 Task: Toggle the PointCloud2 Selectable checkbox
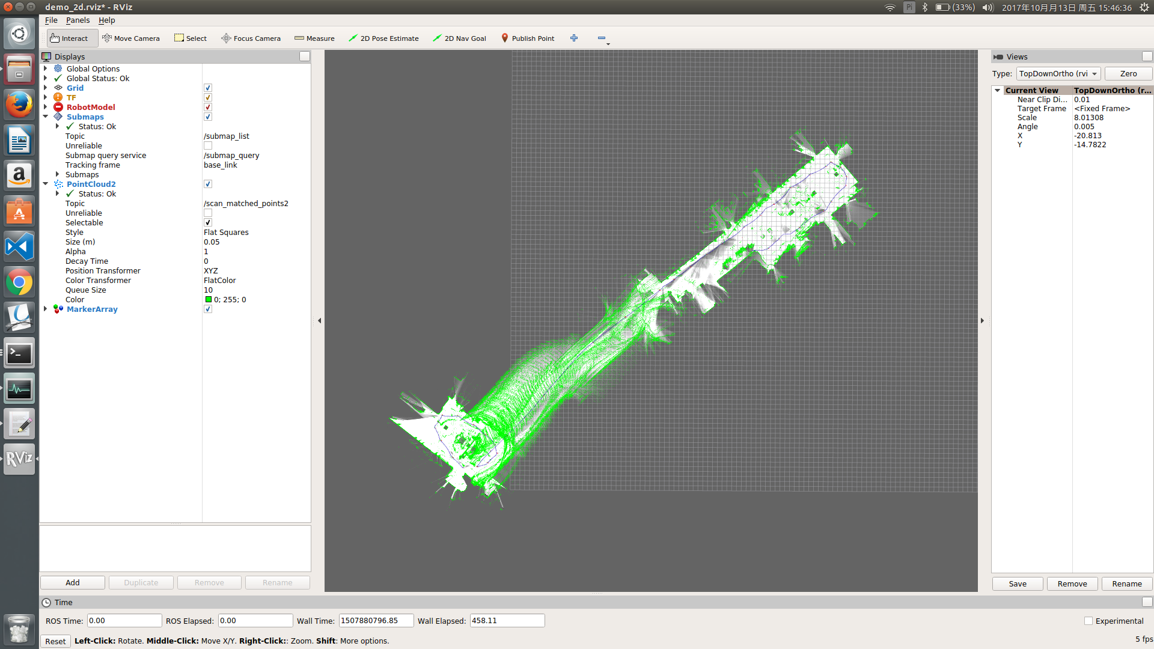pos(208,222)
